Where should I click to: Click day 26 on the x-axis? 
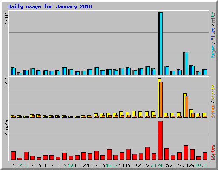[x=172, y=165]
